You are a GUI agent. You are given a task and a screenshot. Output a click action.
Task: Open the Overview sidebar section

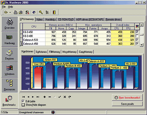pyautogui.click(x=10, y=24)
